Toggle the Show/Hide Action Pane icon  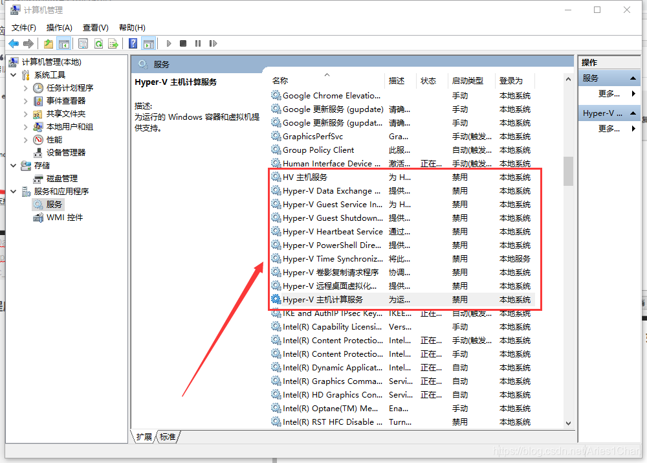click(x=149, y=43)
